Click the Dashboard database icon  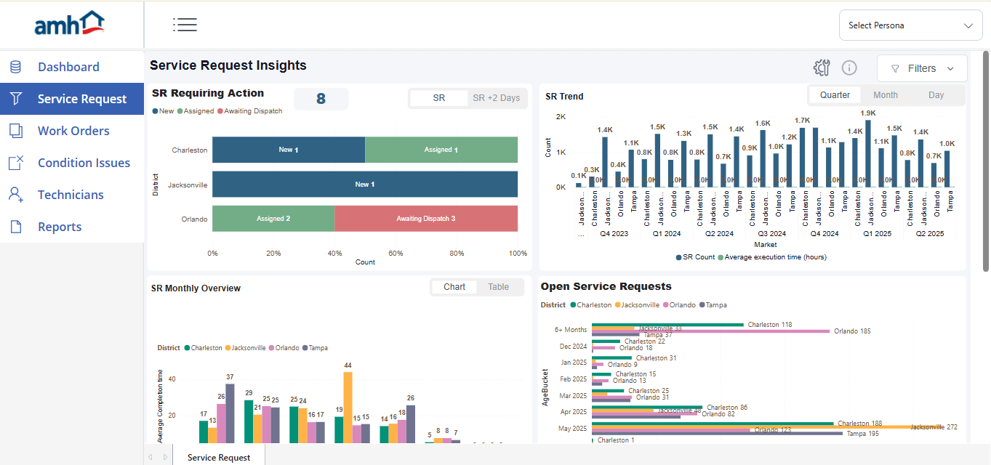tap(15, 67)
